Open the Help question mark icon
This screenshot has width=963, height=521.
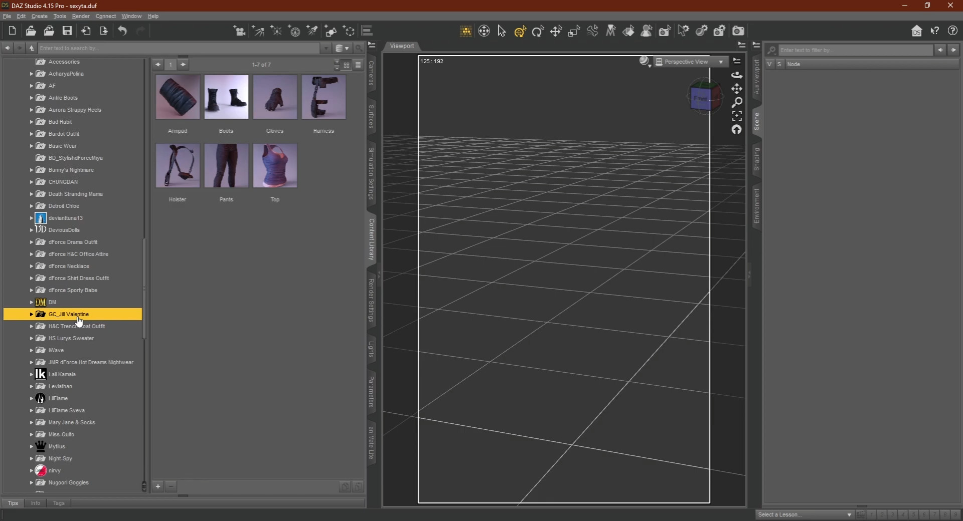coord(953,31)
